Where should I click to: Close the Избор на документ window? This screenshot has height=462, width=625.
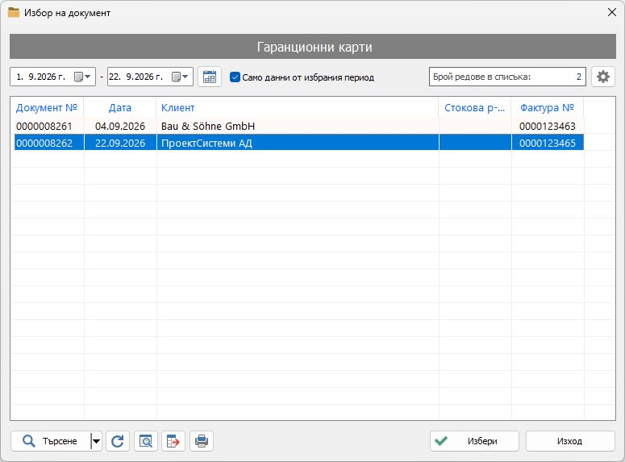(x=612, y=12)
